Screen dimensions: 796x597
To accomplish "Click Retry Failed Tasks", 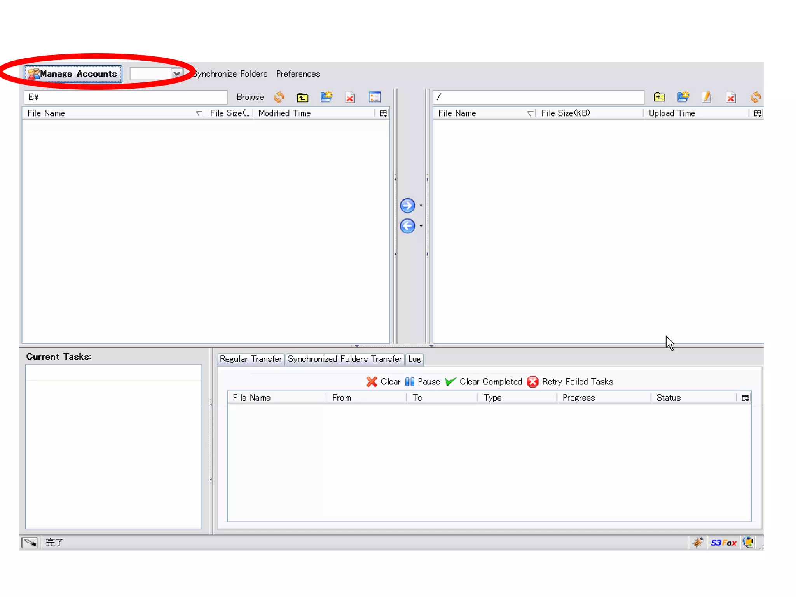I will click(570, 382).
